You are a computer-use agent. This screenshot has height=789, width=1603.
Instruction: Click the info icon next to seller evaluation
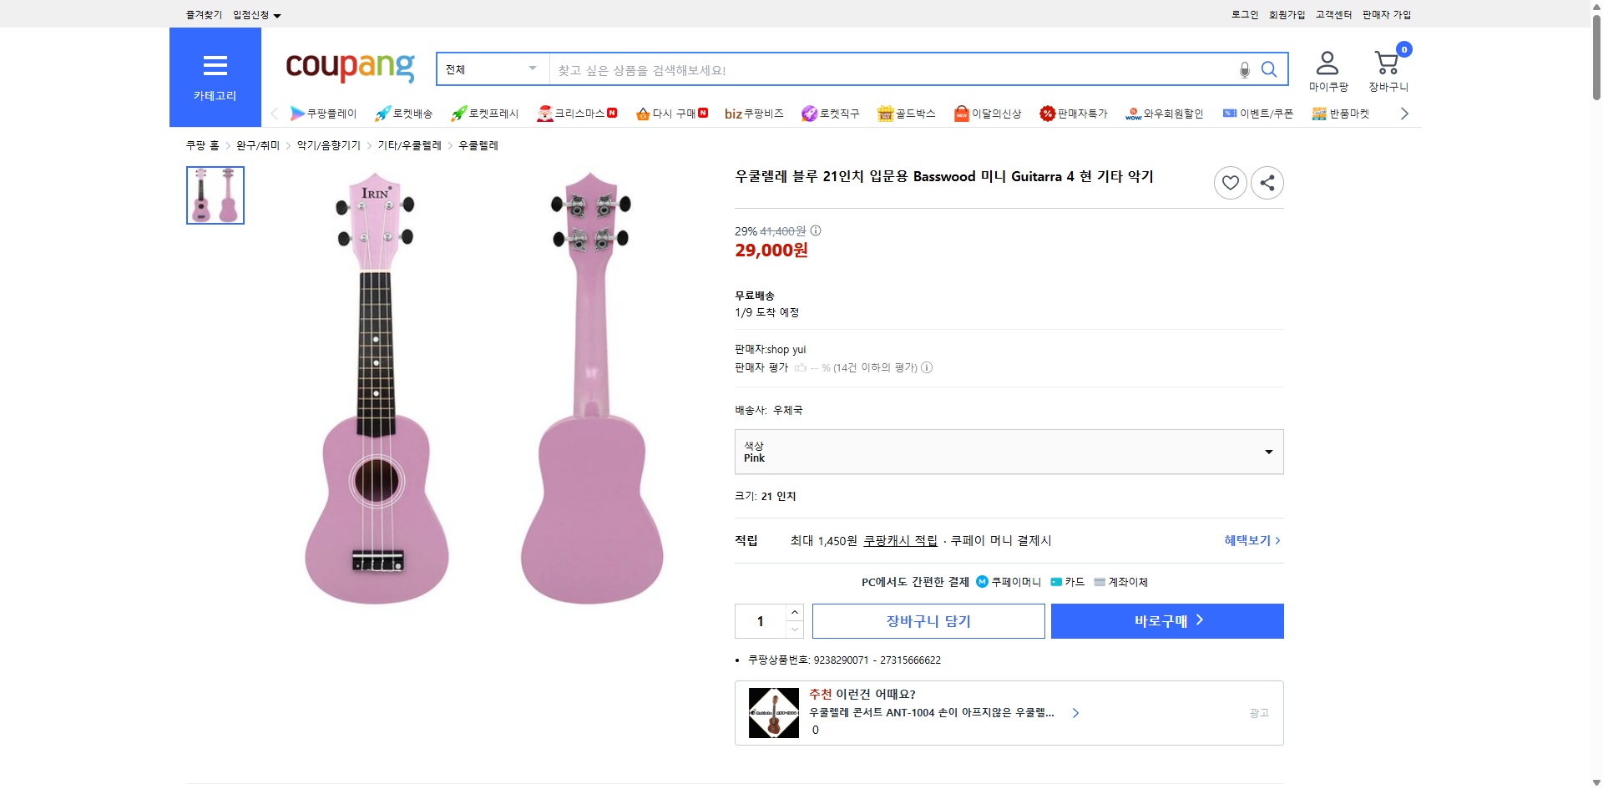(x=927, y=367)
